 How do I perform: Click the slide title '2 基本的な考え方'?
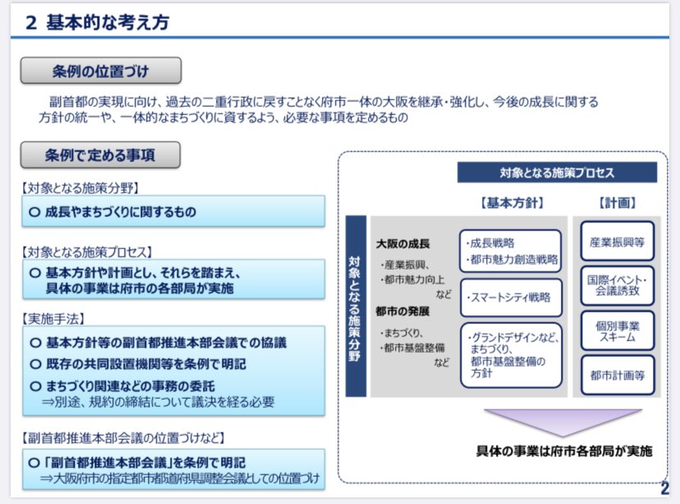click(x=97, y=22)
